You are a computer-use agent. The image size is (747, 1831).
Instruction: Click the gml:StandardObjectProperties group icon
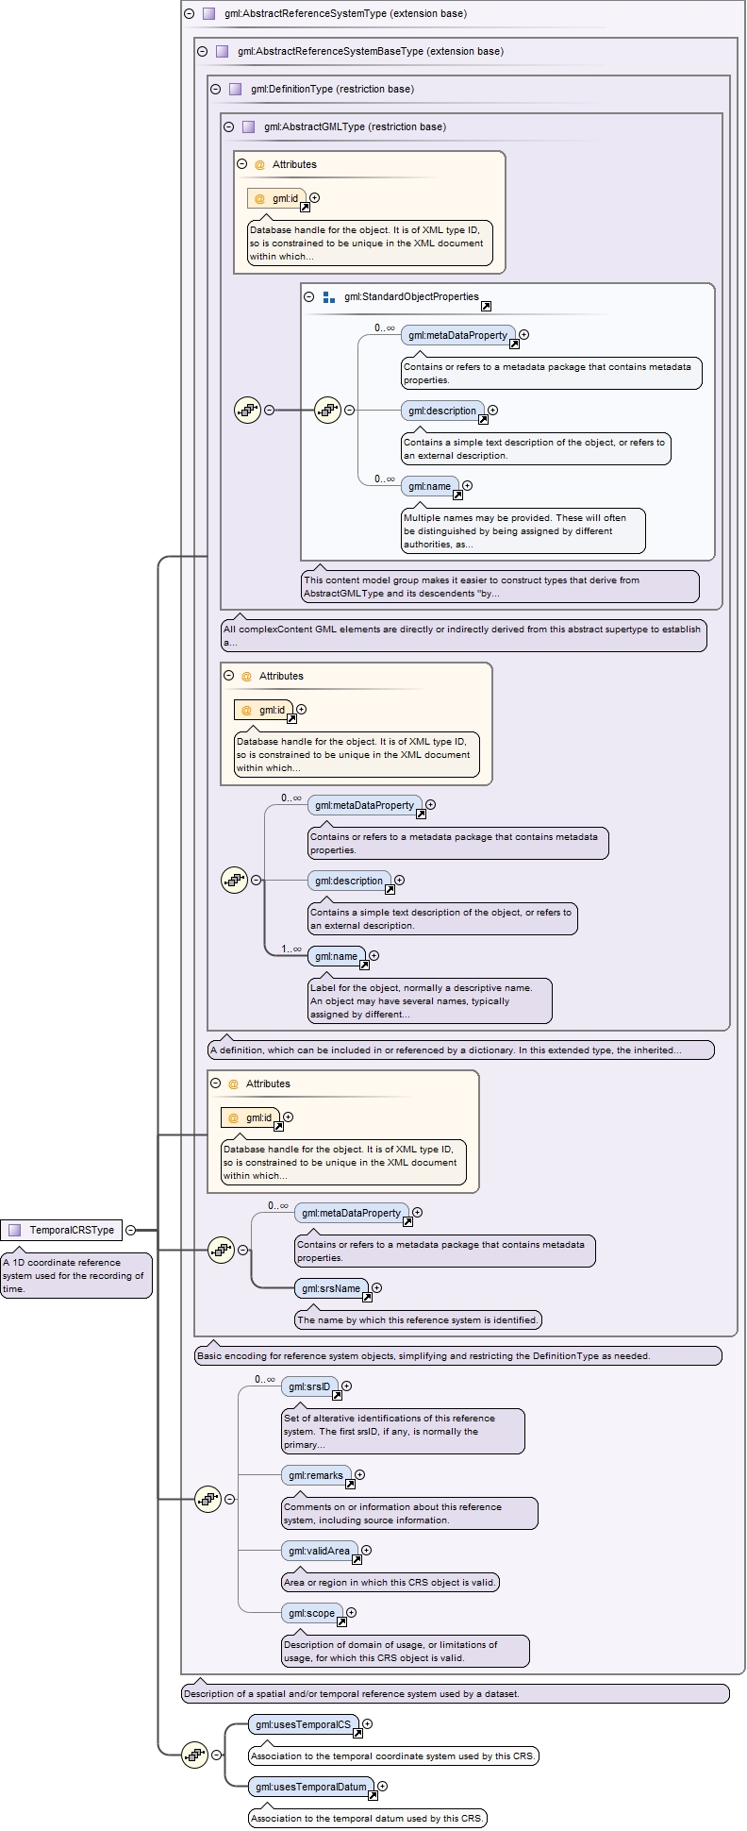(329, 297)
